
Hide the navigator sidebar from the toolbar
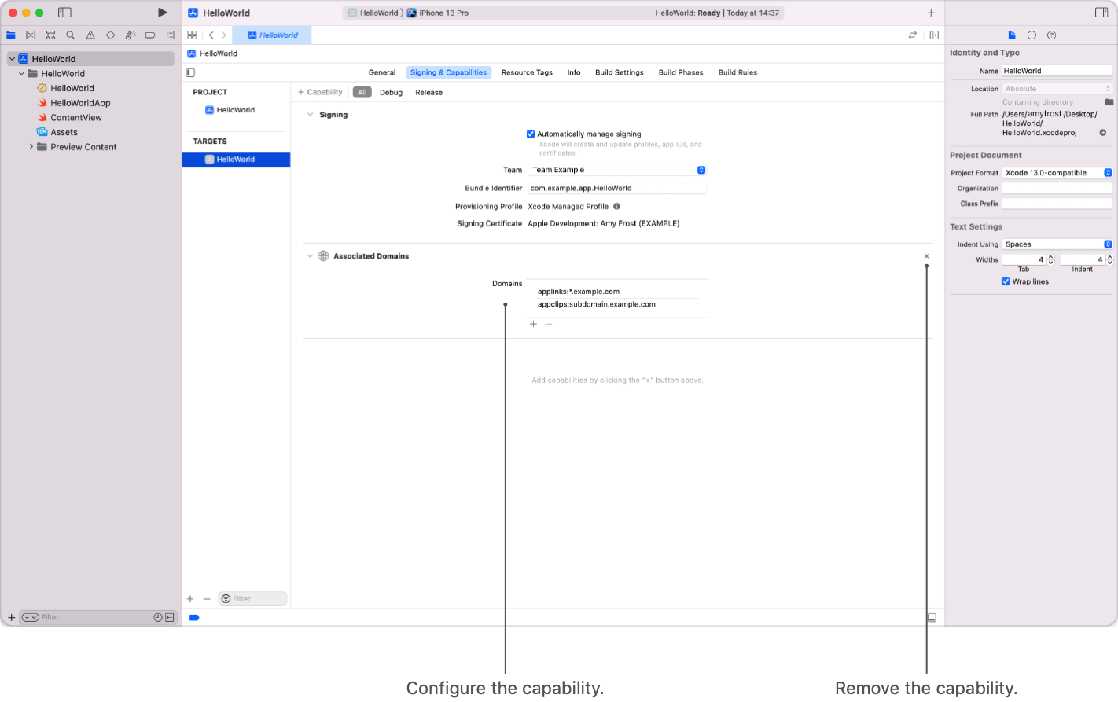coord(64,13)
